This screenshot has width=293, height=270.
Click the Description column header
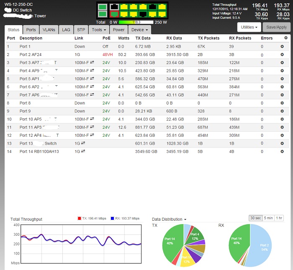31,38
